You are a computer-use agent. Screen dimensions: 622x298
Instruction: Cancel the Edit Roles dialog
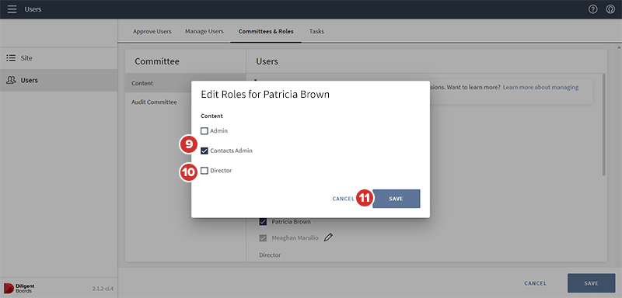344,199
